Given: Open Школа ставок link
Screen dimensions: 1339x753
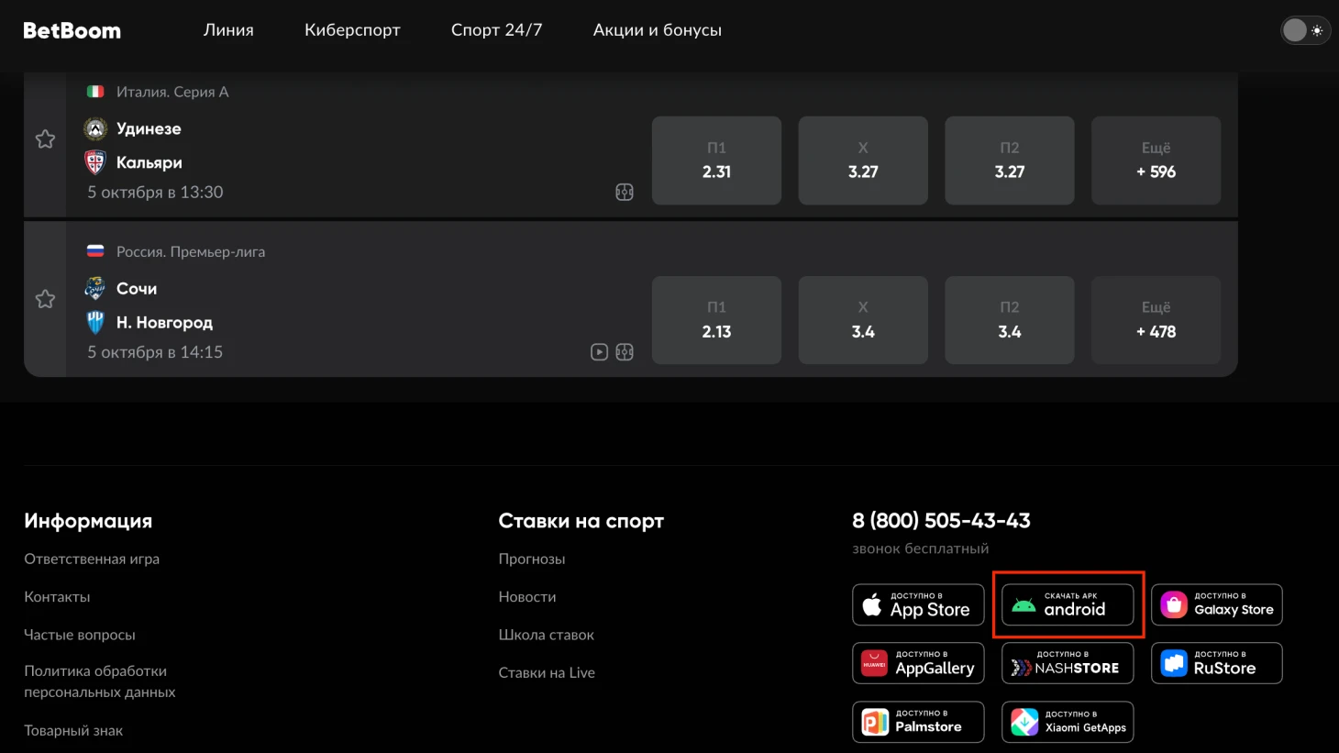Looking at the screenshot, I should point(547,635).
